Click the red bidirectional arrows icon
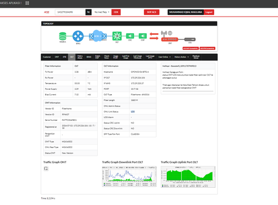The width and height of the screenshot is (278, 205). pyautogui.click(x=154, y=36)
